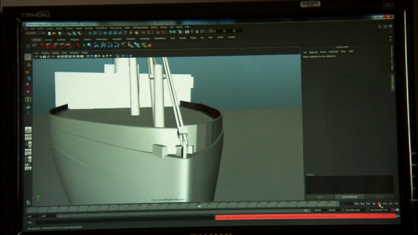The image size is (418, 235).
Task: Open the Fluid Effects menu
Action: pyautogui.click(x=101, y=28)
